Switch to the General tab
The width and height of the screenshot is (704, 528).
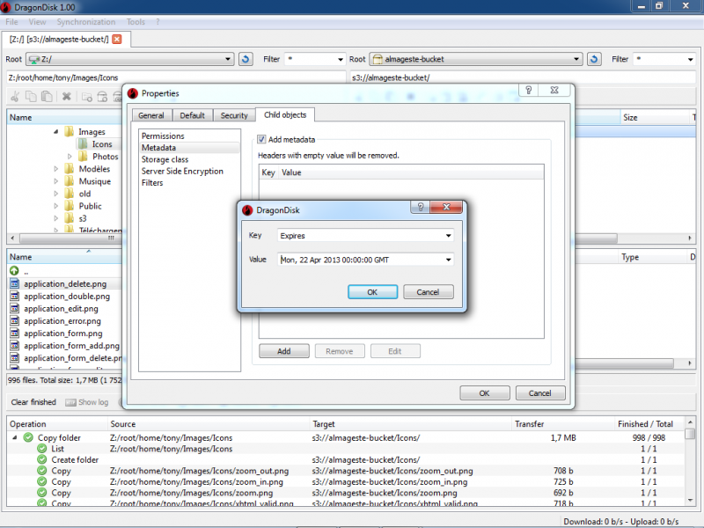pos(151,115)
